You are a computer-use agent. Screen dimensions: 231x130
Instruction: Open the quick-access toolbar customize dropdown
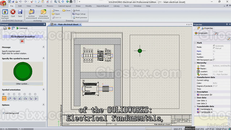pos(80,2)
